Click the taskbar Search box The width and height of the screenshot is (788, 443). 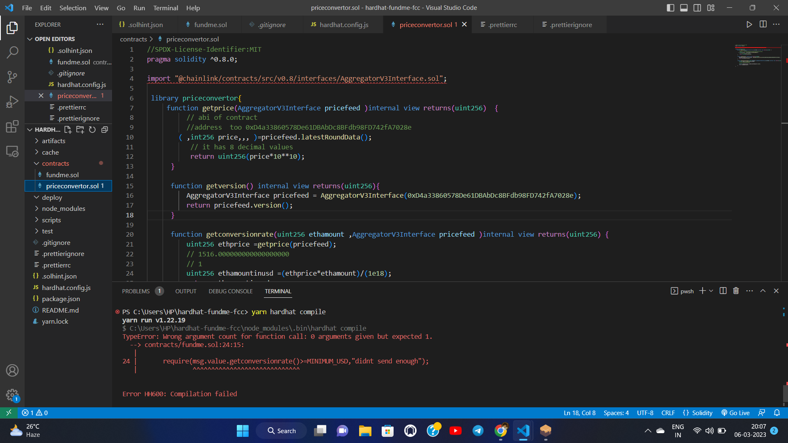tap(282, 431)
